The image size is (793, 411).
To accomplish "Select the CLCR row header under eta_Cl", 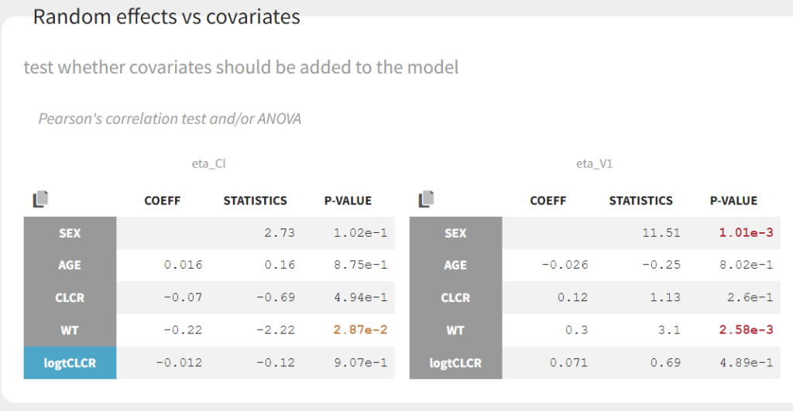I will [x=70, y=297].
